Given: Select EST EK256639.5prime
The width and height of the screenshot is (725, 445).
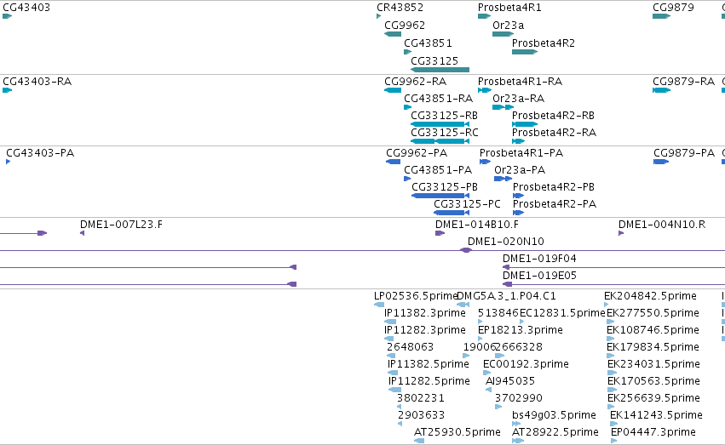Looking at the screenshot, I should [x=653, y=398].
